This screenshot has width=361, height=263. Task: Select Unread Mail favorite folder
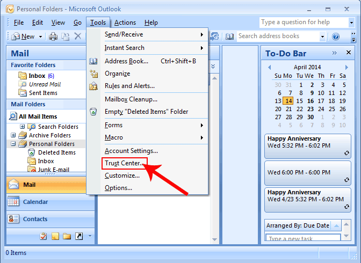(39, 84)
